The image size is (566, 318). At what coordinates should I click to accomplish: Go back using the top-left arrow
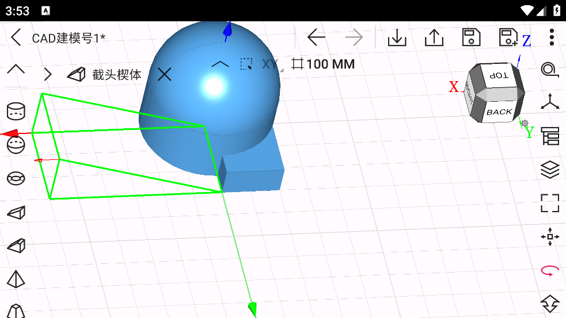pos(16,37)
